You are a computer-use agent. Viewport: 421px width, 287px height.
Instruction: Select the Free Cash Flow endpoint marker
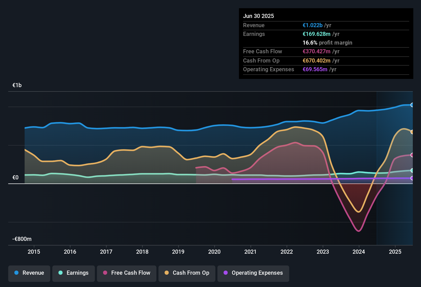pos(412,155)
